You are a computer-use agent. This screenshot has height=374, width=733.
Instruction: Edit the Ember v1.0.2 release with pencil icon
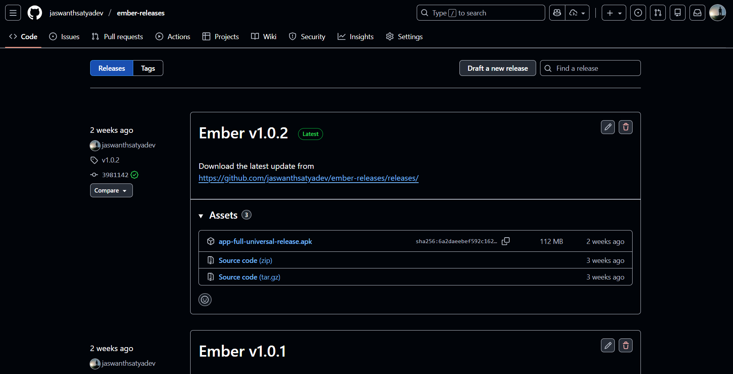click(x=608, y=127)
